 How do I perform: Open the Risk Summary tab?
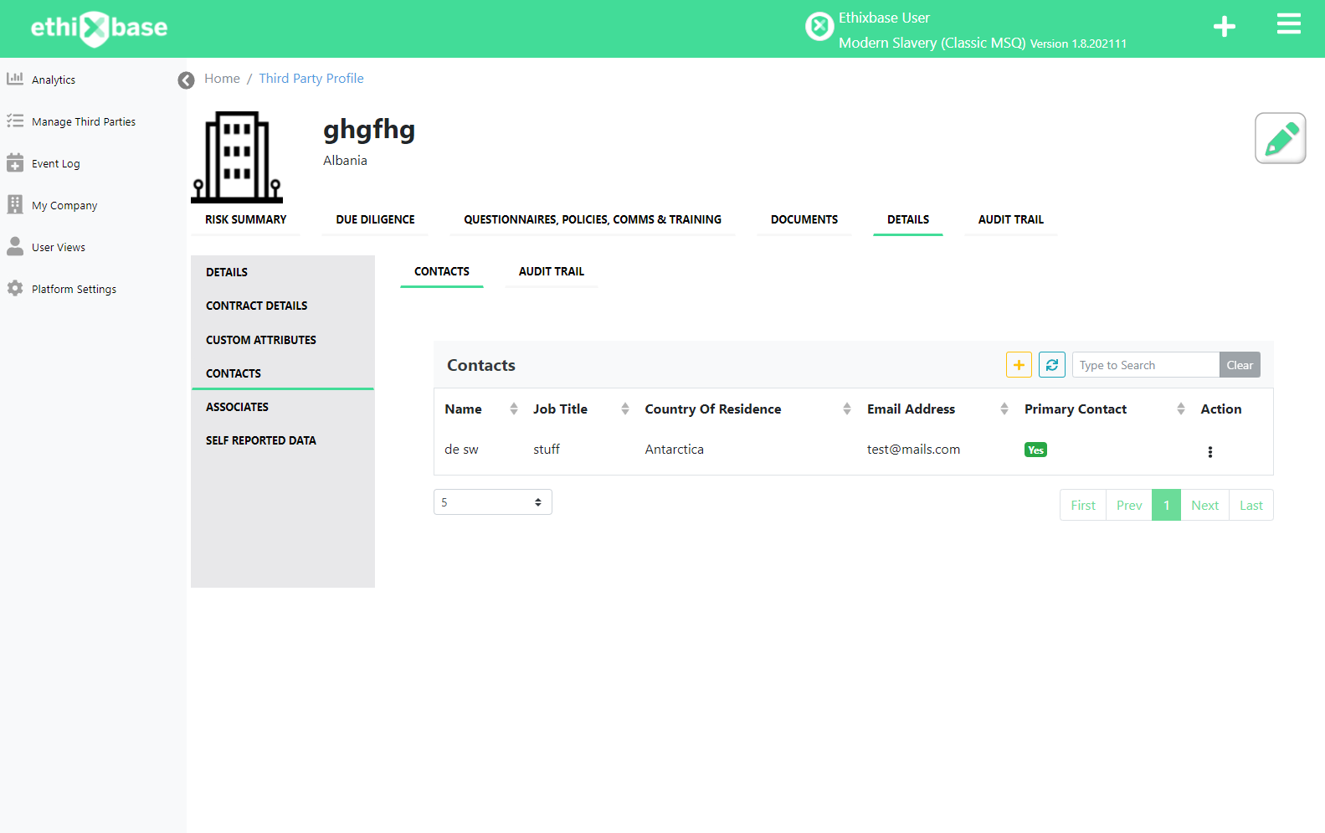click(x=245, y=219)
